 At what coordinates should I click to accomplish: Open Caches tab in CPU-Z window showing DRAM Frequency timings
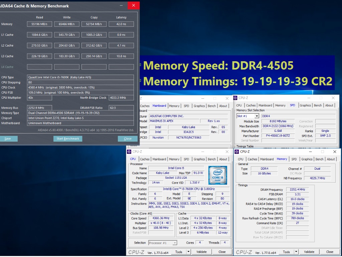(x=252, y=159)
